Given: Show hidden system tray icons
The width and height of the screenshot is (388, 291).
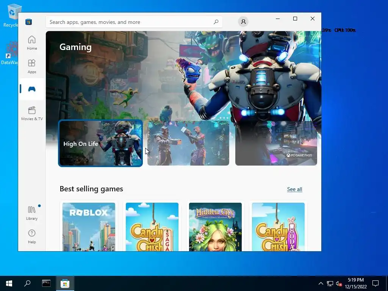Looking at the screenshot, I should [321, 283].
